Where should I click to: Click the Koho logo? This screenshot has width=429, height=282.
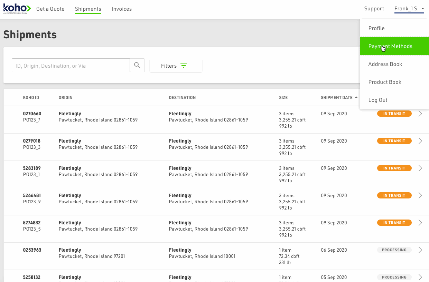[x=17, y=9]
